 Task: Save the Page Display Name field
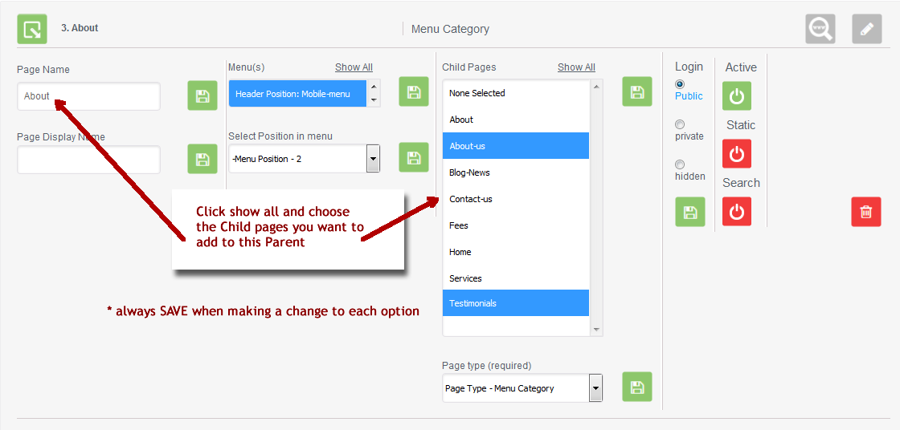coord(202,159)
